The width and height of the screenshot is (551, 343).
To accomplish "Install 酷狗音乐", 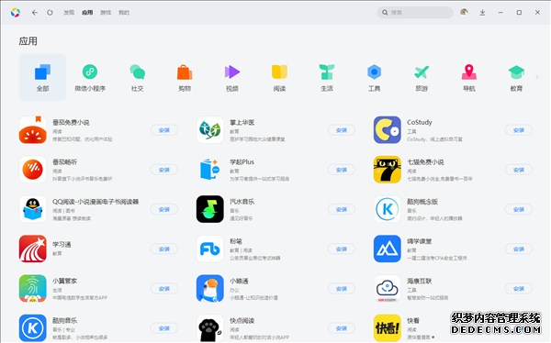I will 164,328.
